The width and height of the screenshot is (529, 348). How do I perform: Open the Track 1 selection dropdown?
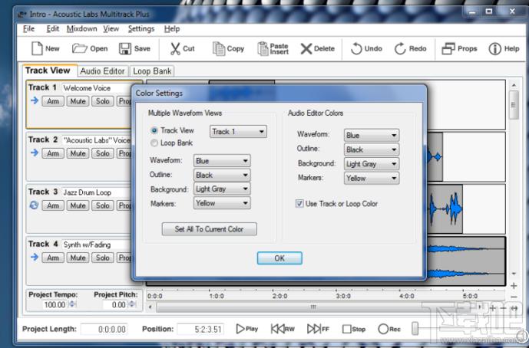coord(238,132)
